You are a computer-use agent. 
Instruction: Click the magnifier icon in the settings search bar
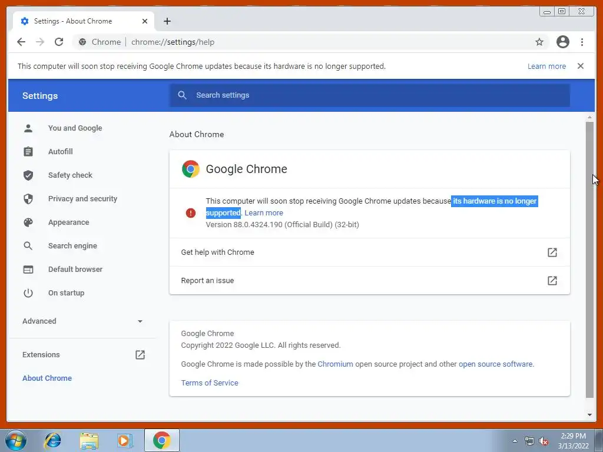(183, 95)
